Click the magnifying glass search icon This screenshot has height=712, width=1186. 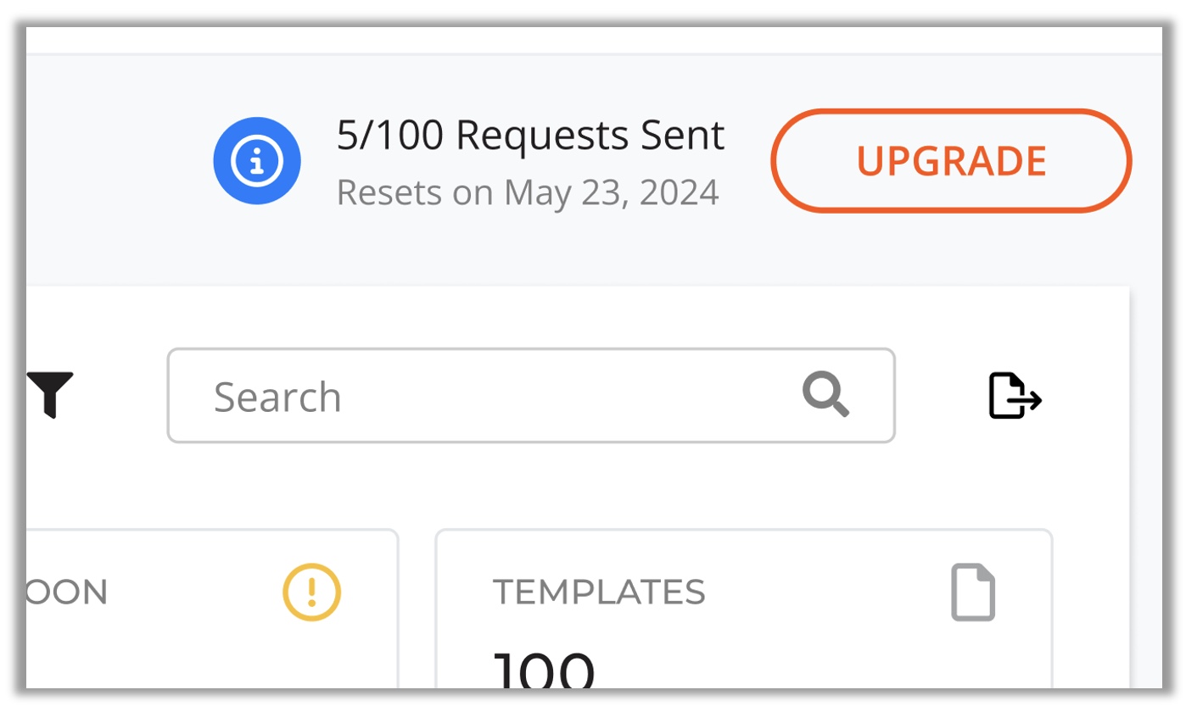click(825, 395)
